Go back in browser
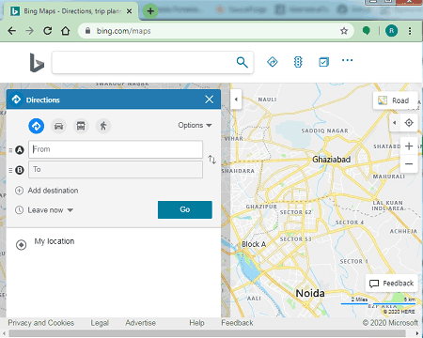423x338 pixels. [12, 31]
